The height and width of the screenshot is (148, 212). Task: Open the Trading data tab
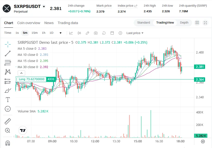tap(68, 23)
